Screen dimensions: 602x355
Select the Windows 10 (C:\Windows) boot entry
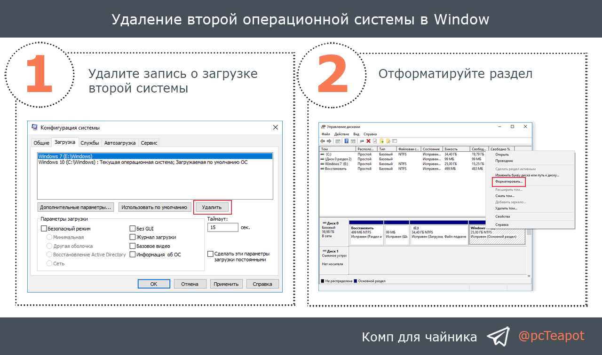tap(155, 162)
